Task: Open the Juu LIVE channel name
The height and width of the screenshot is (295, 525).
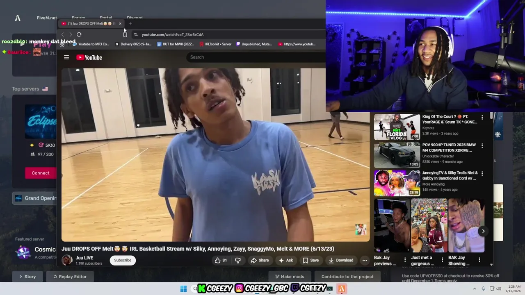Action: click(x=84, y=258)
